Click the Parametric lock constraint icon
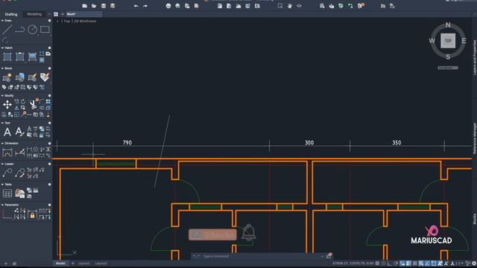Image resolution: width=477 pixels, height=268 pixels. click(x=32, y=215)
